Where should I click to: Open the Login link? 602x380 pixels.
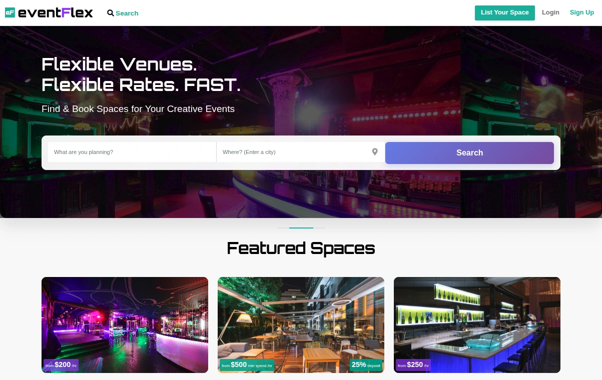(550, 12)
